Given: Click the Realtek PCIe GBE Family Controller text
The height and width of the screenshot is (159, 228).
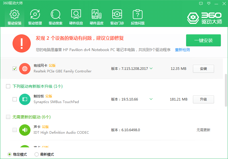Looking at the screenshot, I should tap(62, 71).
